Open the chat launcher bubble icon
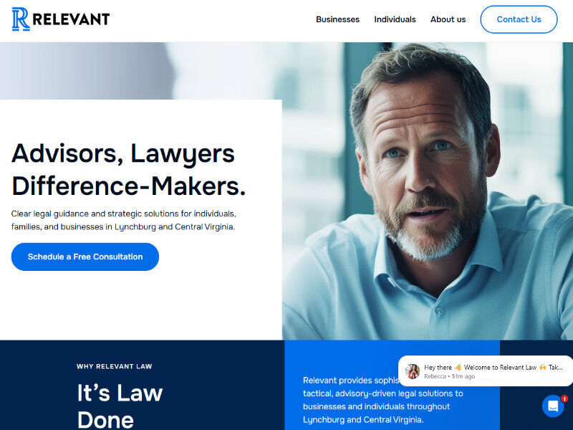Image resolution: width=573 pixels, height=430 pixels. tap(553, 406)
